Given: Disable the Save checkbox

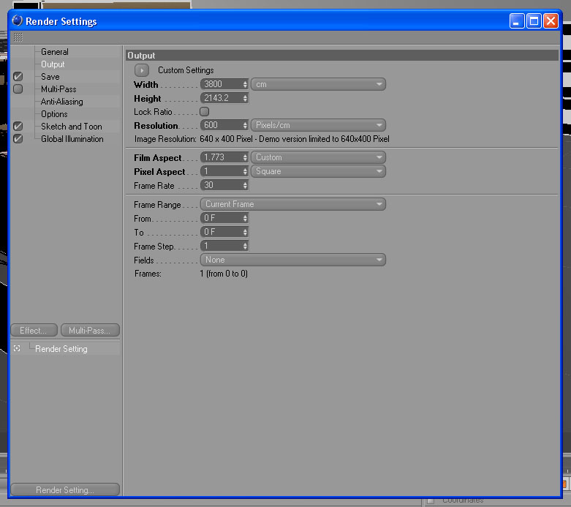Looking at the screenshot, I should [18, 77].
